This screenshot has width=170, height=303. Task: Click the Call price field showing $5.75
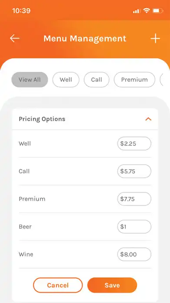click(x=134, y=171)
